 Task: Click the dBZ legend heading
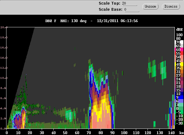179,29
